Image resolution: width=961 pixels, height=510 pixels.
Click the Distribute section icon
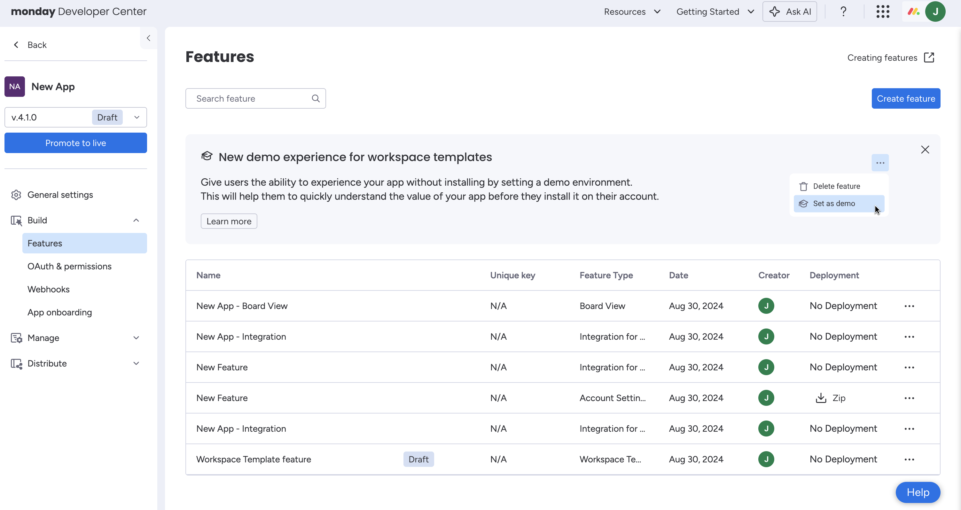coord(16,364)
